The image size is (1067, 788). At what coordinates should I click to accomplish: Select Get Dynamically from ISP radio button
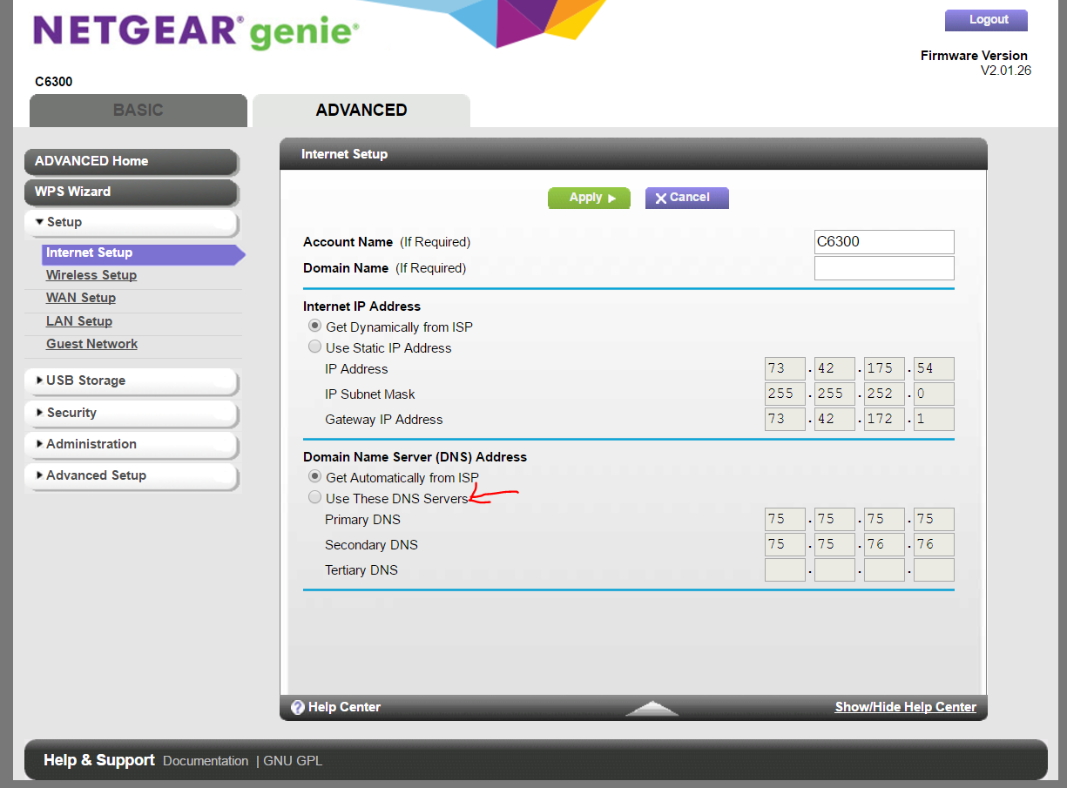[314, 327]
